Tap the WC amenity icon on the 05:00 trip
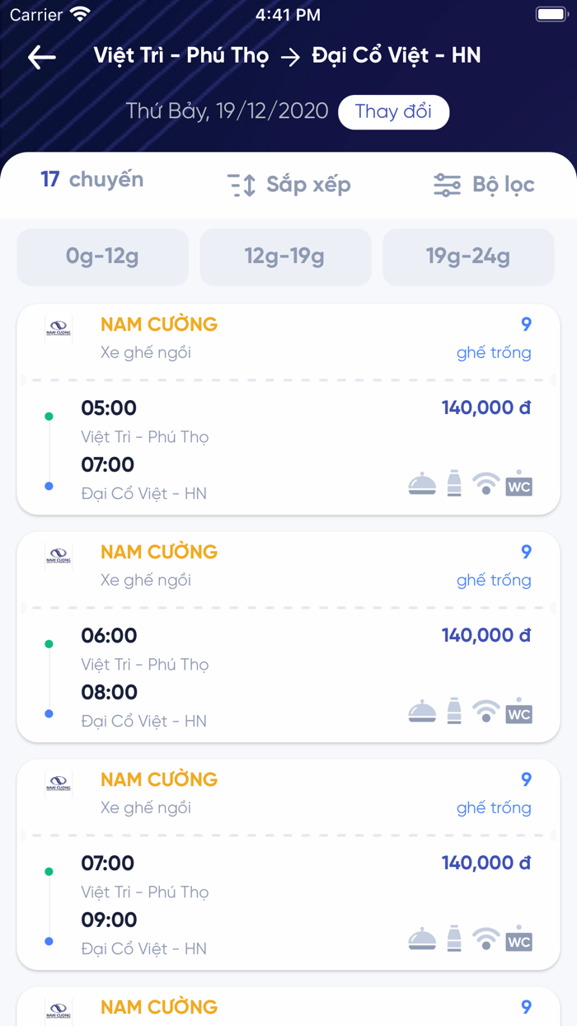This screenshot has height=1026, width=577. 518,484
